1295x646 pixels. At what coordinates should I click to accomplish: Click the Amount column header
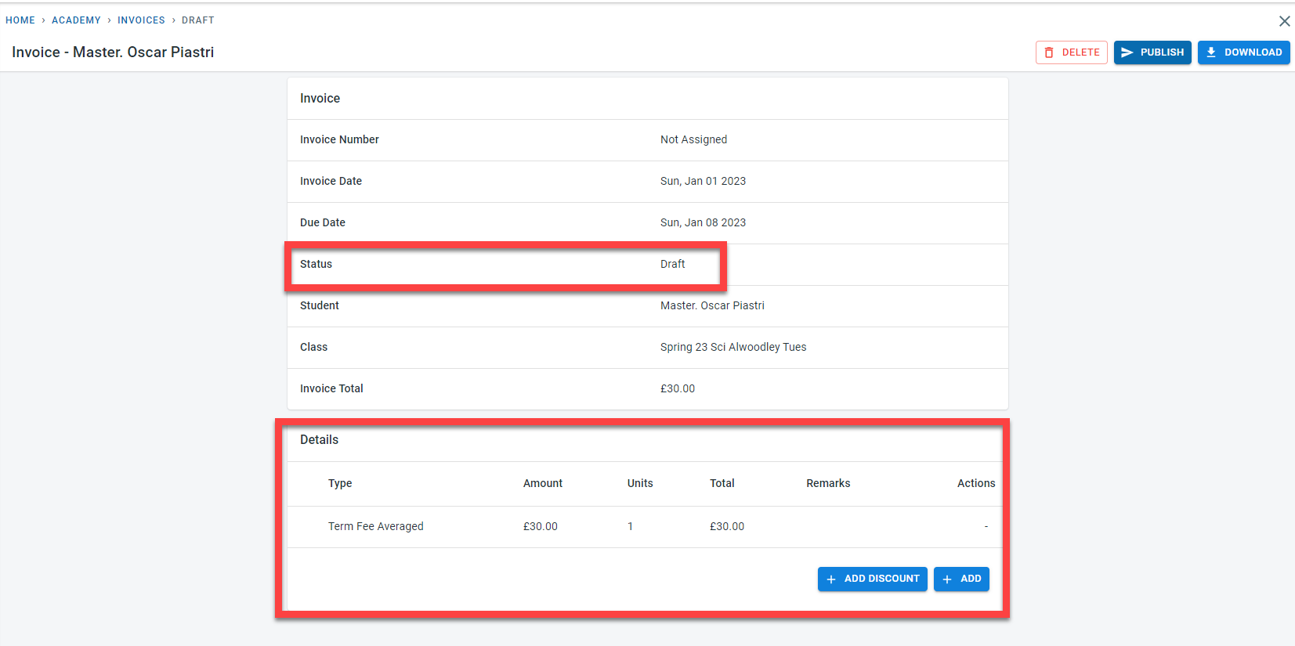542,483
